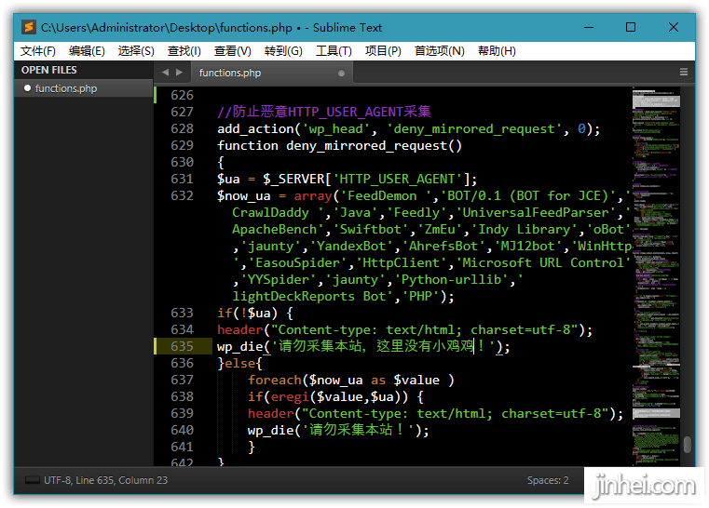Open the 帮助(H) menu
This screenshot has height=508, width=709.
[x=497, y=51]
